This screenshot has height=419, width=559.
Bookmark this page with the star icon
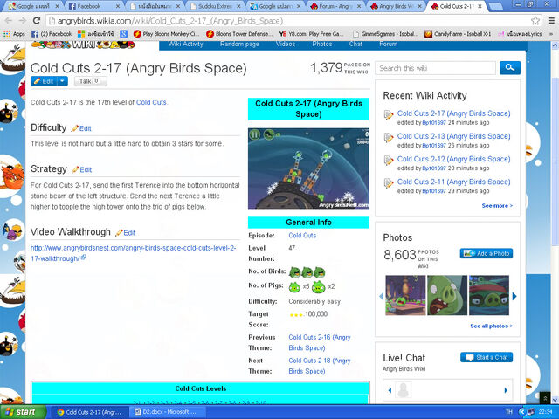535,21
